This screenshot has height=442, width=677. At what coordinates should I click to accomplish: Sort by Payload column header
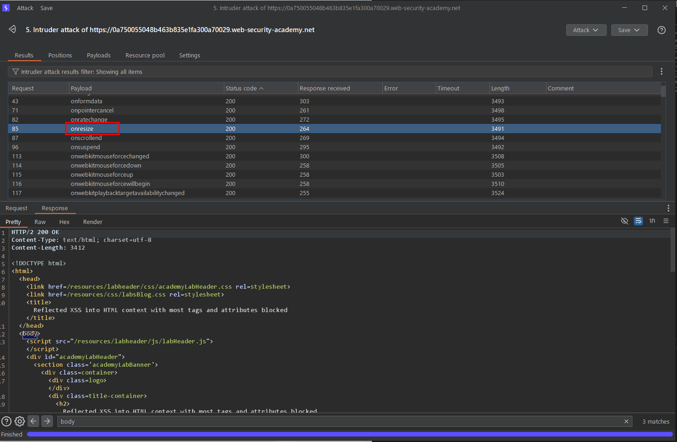coord(147,88)
